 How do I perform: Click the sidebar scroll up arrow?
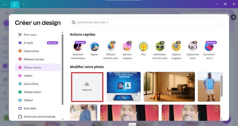62,32
